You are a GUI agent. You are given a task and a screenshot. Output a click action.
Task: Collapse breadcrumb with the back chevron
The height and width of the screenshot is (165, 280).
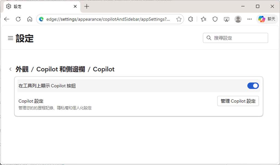pos(10,69)
